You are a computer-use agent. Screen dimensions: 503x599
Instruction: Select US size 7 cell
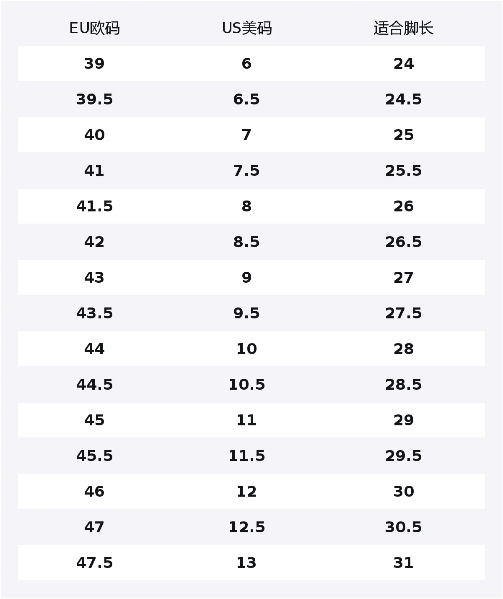pyautogui.click(x=246, y=135)
